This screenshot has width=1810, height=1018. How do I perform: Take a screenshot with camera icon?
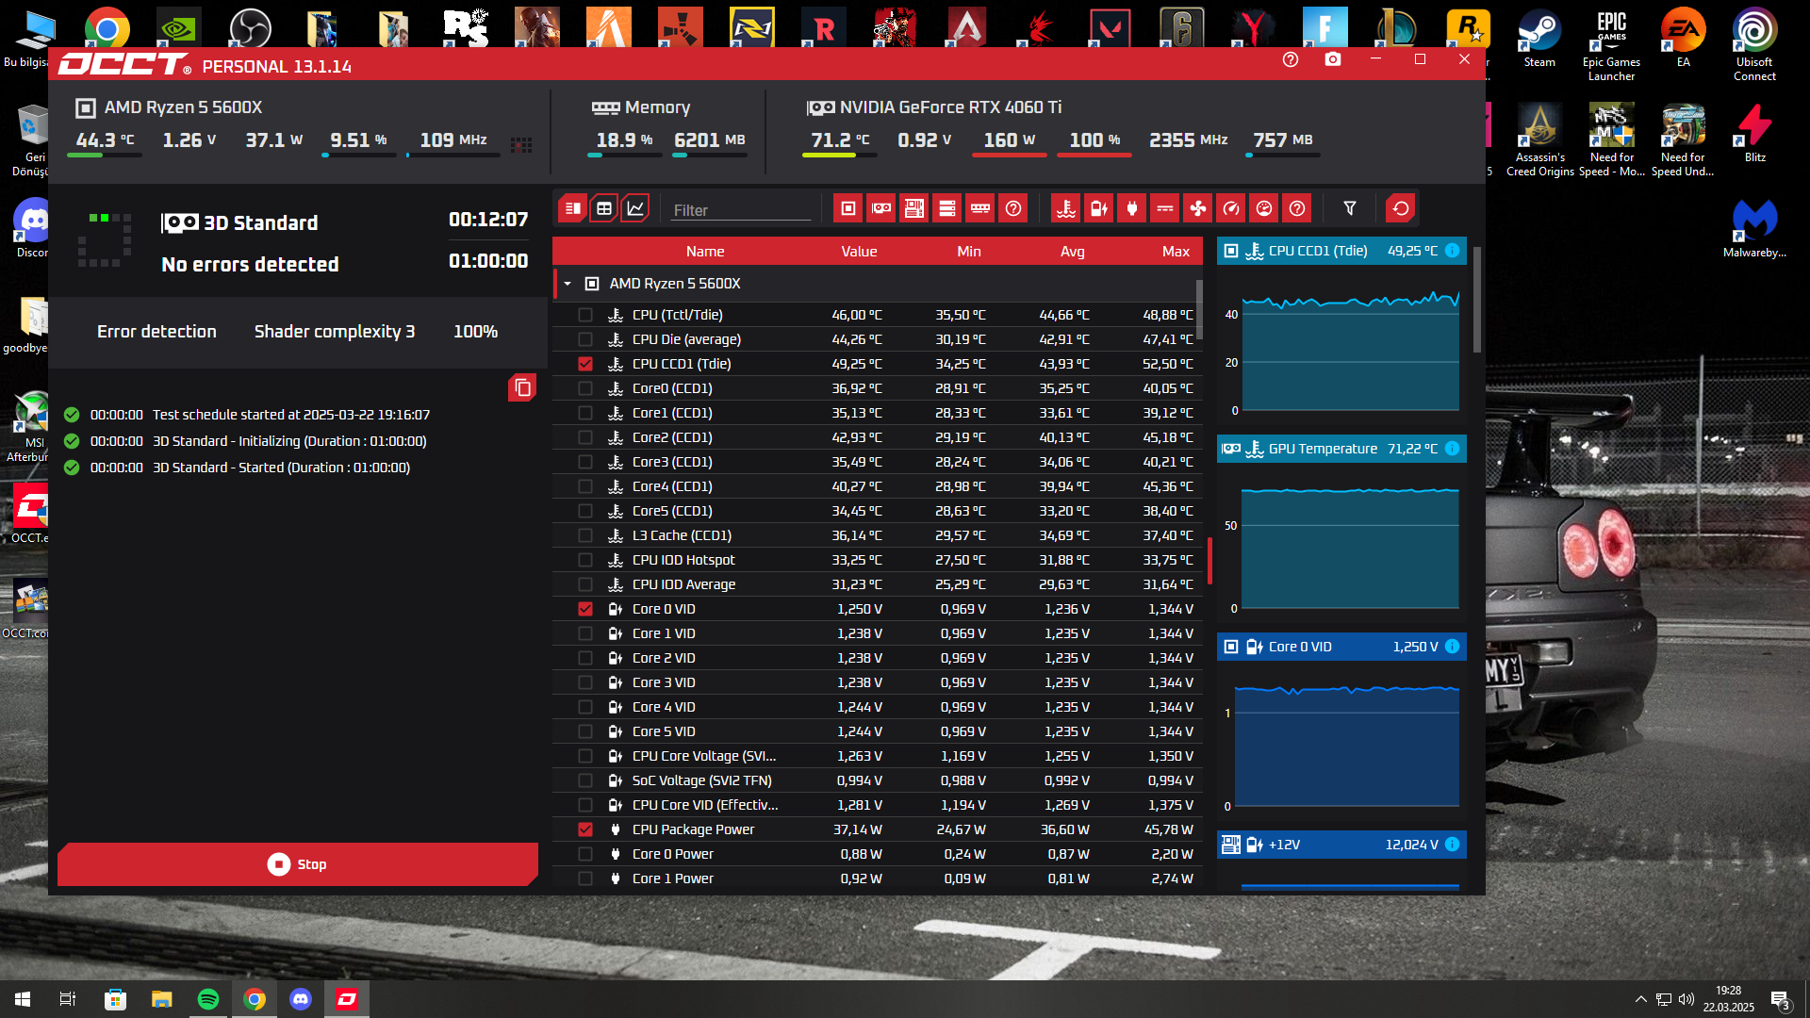pos(1333,59)
